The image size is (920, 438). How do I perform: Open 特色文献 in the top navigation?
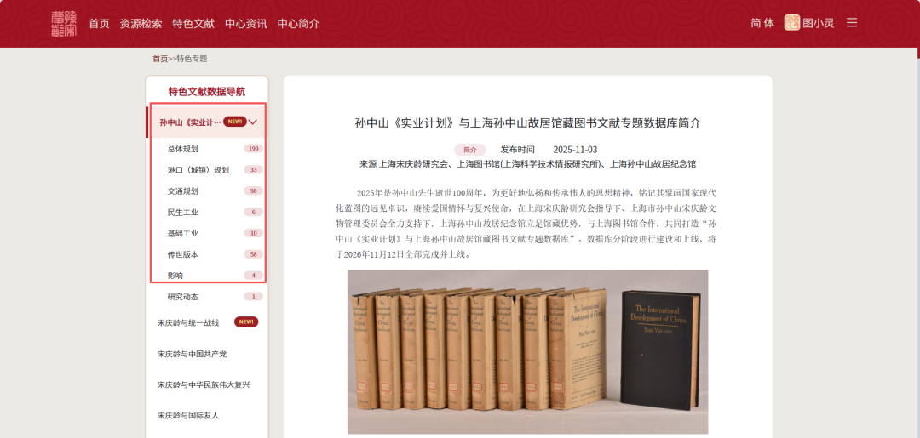(193, 24)
